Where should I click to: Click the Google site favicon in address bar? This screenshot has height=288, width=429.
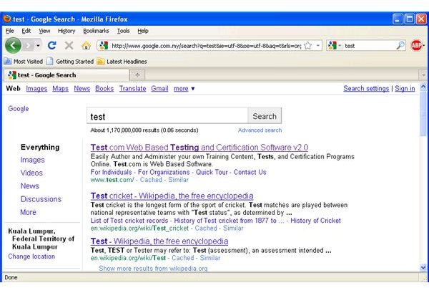[104, 45]
